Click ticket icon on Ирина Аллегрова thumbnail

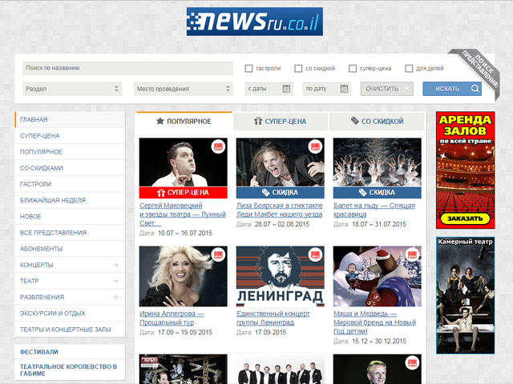click(218, 254)
